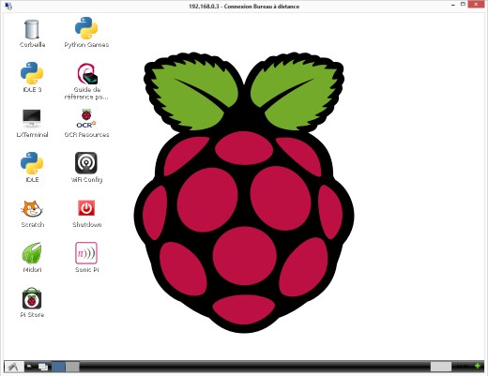
Task: Switch to the first blue workspace pager
Action: tap(58, 367)
